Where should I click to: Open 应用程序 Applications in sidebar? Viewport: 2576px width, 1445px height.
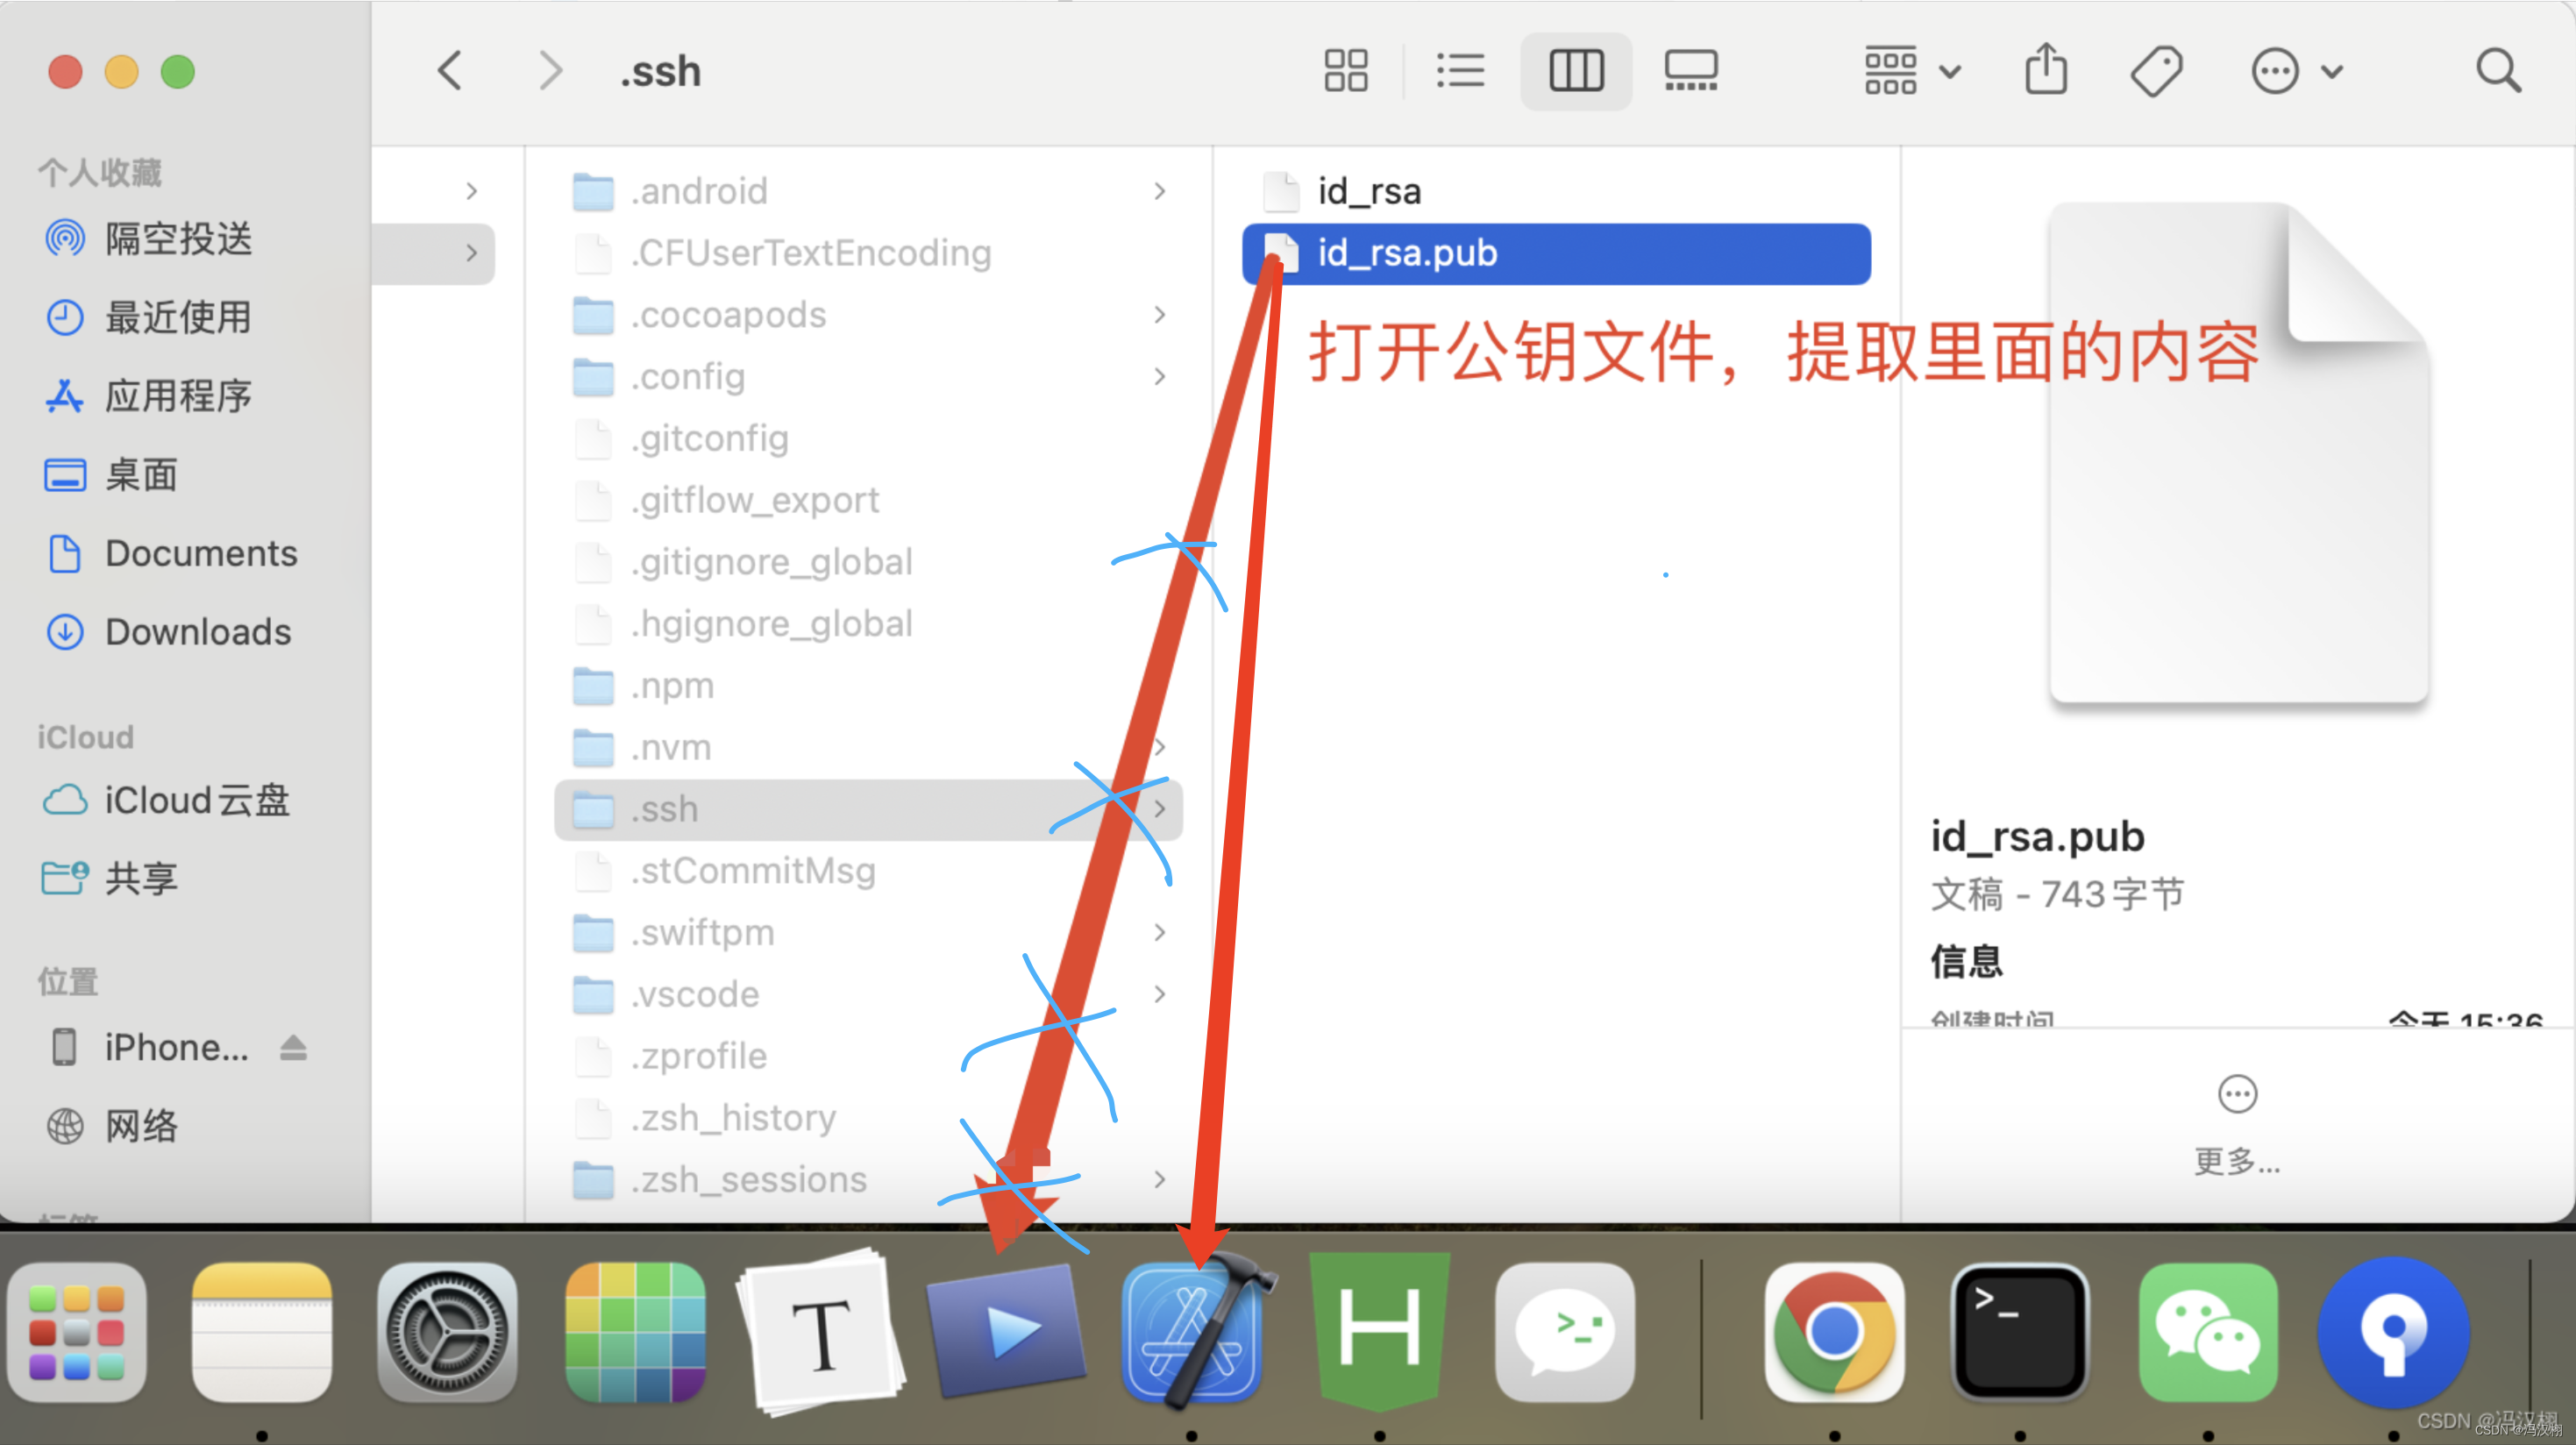point(150,397)
